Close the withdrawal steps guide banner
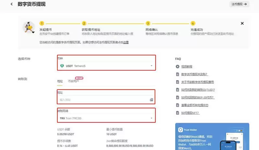Screen dimensions: 259x150 pos(242,23)
